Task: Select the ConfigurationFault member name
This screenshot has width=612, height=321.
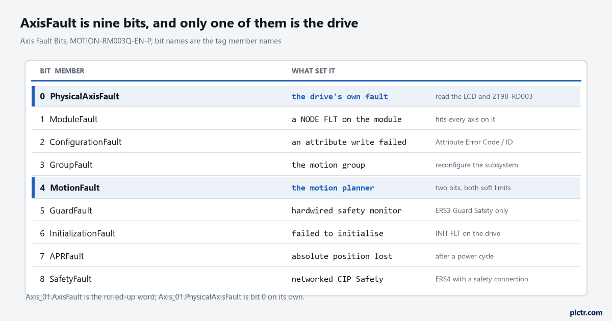Action: [x=86, y=142]
